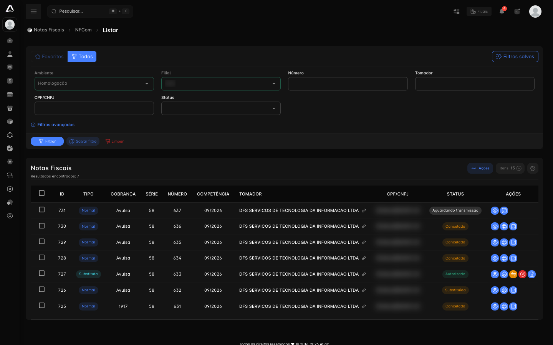Open the Ambiente Homologação dropdown
The image size is (553, 345).
[94, 84]
